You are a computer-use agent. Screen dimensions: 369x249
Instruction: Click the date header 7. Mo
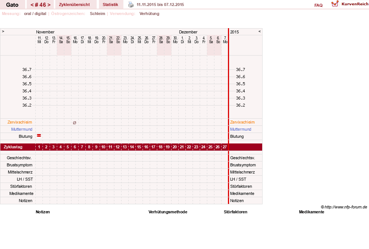click(225, 40)
